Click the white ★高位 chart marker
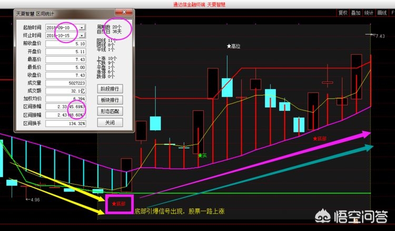This screenshot has height=231, width=395. pyautogui.click(x=233, y=46)
